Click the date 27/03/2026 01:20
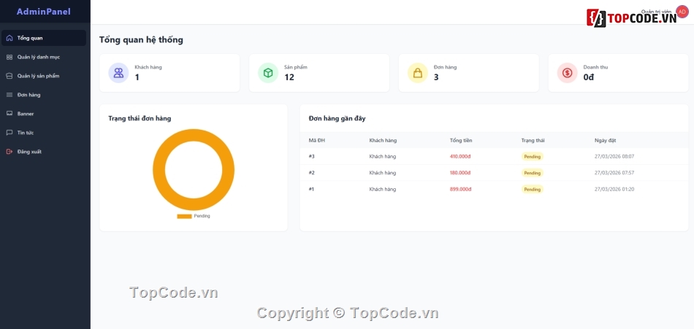This screenshot has width=694, height=329. coord(614,189)
